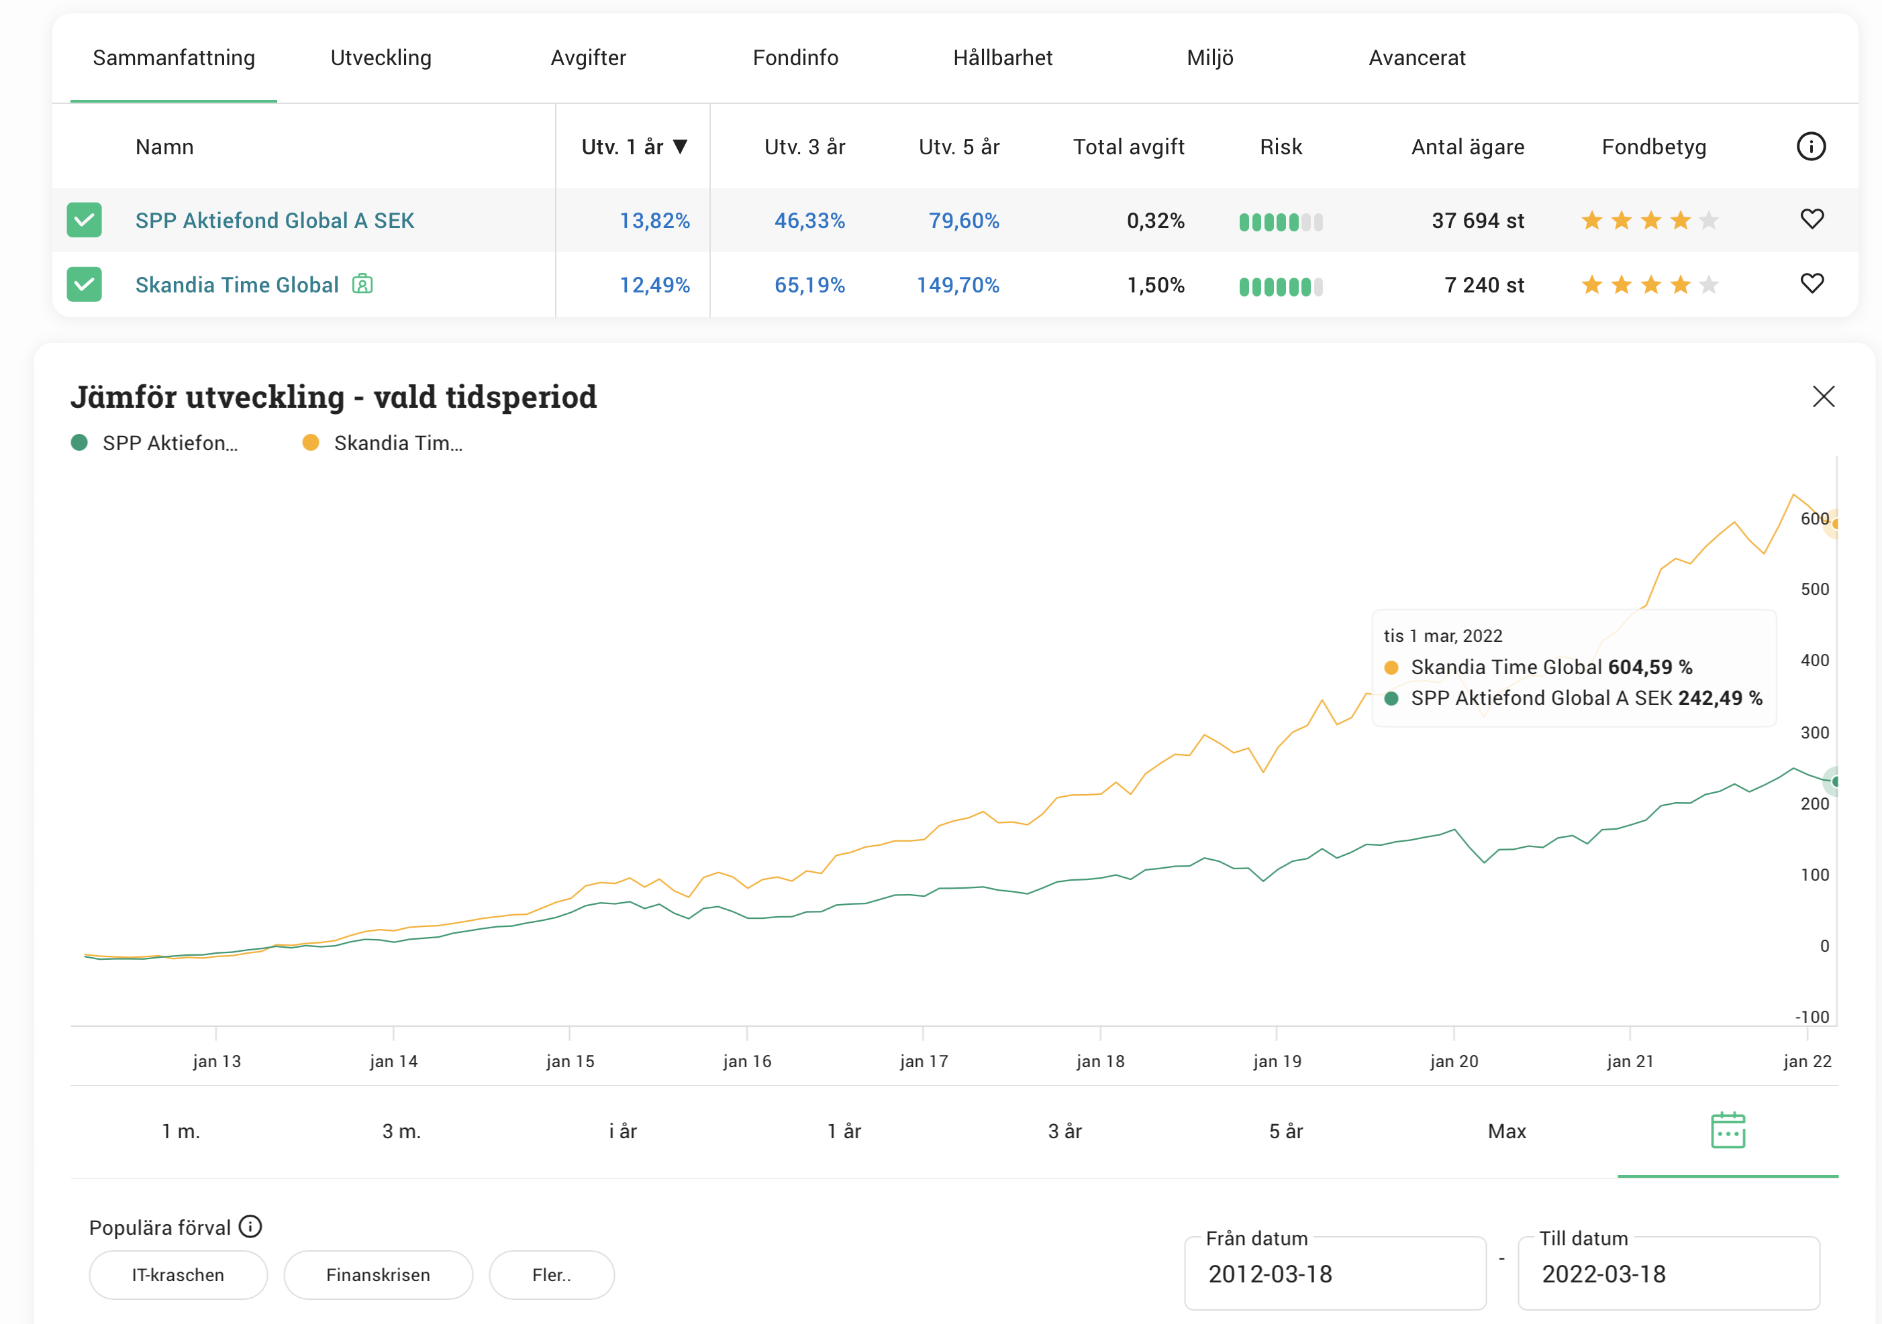Sort by Utv. 1 år column arrow
The width and height of the screenshot is (1882, 1324).
[679, 147]
